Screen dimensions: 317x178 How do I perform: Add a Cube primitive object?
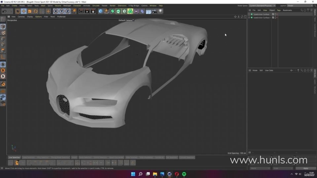100,11
